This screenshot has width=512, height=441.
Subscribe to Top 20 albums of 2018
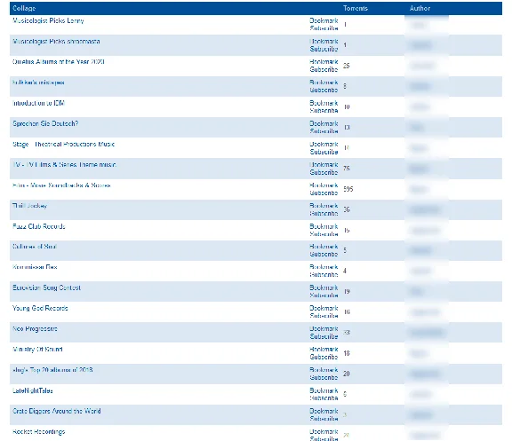pos(324,377)
